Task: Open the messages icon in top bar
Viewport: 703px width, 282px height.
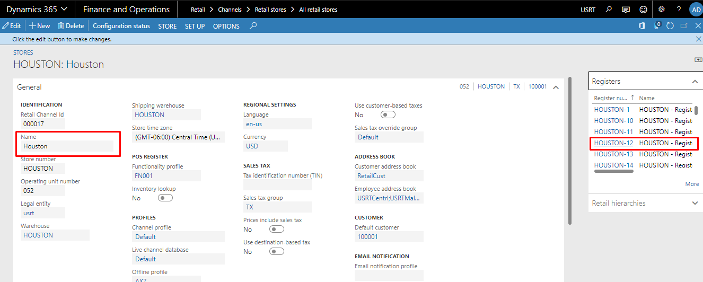Action: point(626,10)
